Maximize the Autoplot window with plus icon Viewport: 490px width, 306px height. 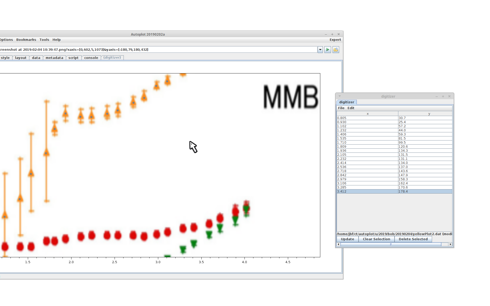[332, 34]
